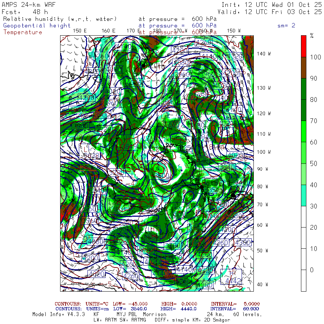324x324 pixels.
Task: Click the '0' colorbar tick label
Action: [312, 270]
